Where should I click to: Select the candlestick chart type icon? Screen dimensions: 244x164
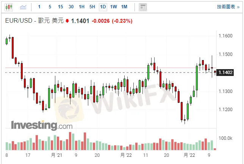pos(9,7)
